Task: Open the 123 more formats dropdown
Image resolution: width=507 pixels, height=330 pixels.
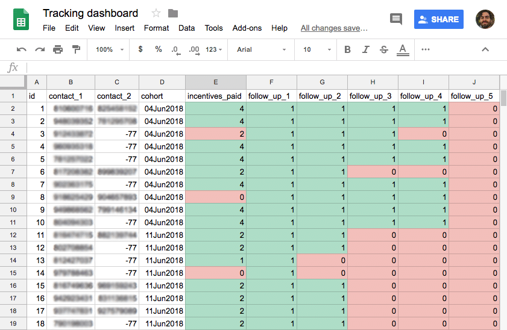Action: (x=214, y=49)
